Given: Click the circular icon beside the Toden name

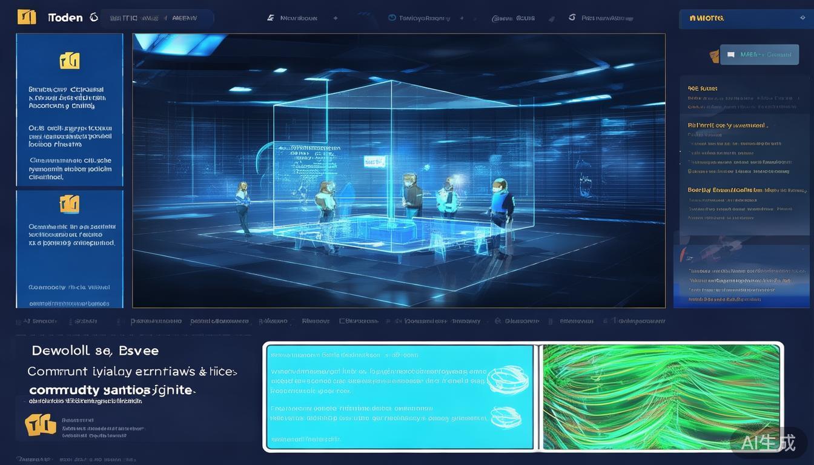Looking at the screenshot, I should coord(94,18).
